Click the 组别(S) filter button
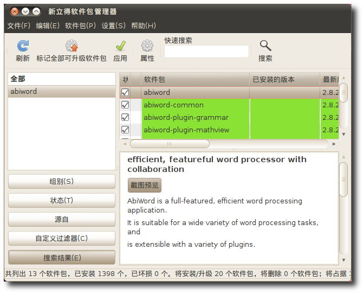This screenshot has width=364, height=294. click(x=62, y=181)
